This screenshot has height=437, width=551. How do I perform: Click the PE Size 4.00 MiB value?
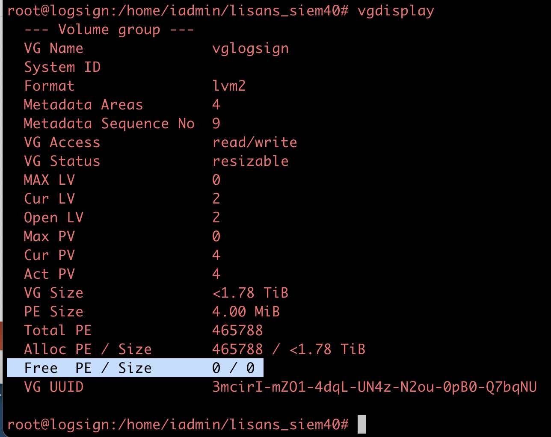point(246,312)
